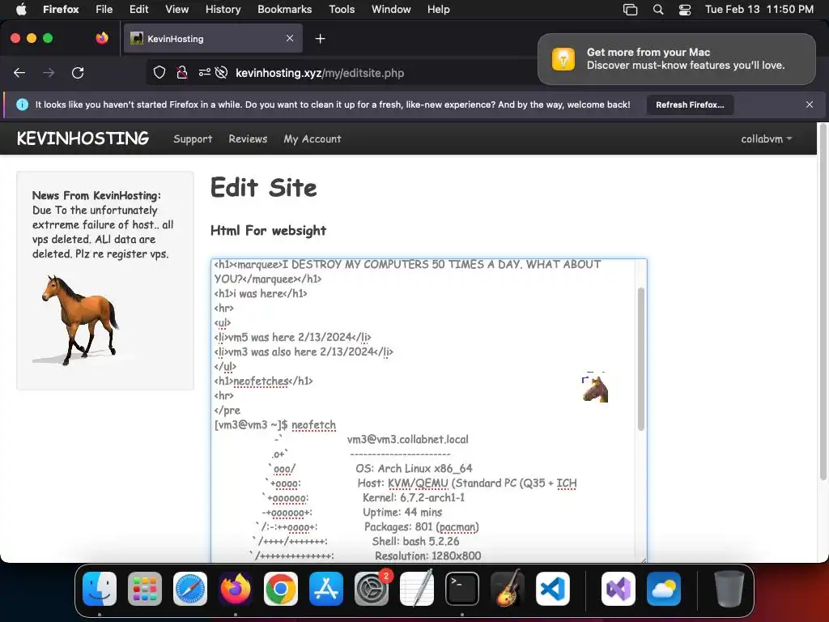The image size is (829, 622).
Task: Open the Reviews page link
Action: (x=248, y=138)
